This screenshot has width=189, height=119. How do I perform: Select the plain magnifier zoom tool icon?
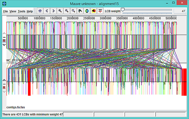74,11
